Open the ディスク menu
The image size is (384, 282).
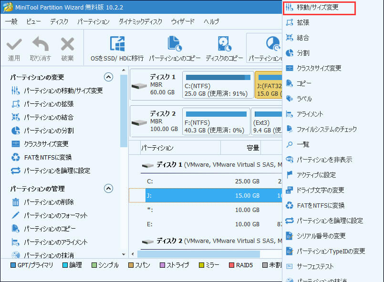pyautogui.click(x=59, y=22)
